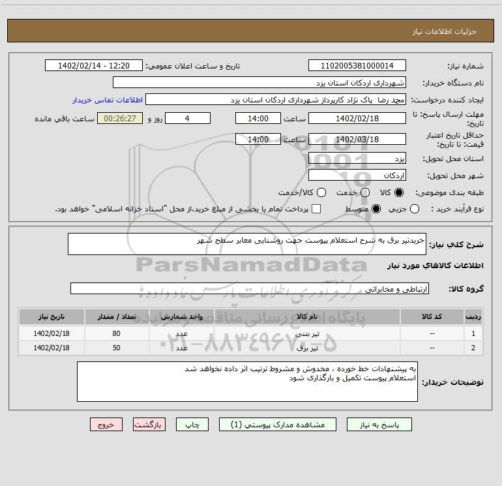Click response deadline date 1402/02/18 field
The image size is (502, 486).
click(x=357, y=118)
